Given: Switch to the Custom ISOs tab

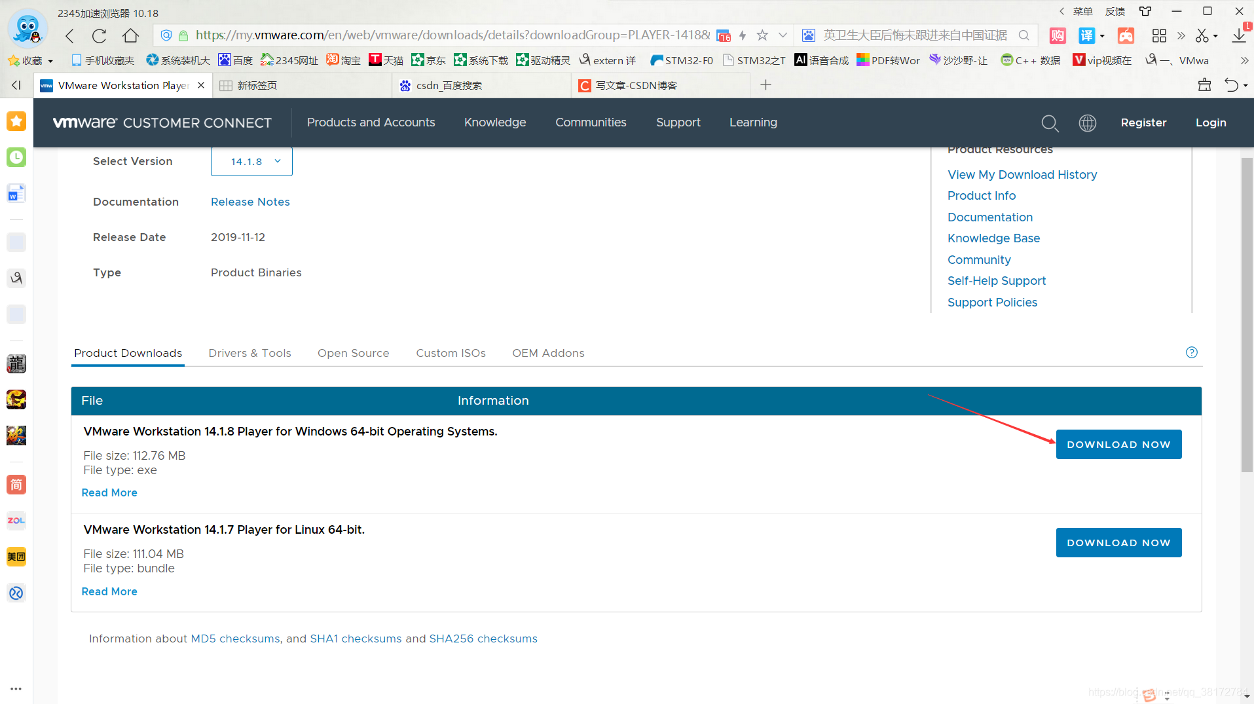Looking at the screenshot, I should (451, 353).
